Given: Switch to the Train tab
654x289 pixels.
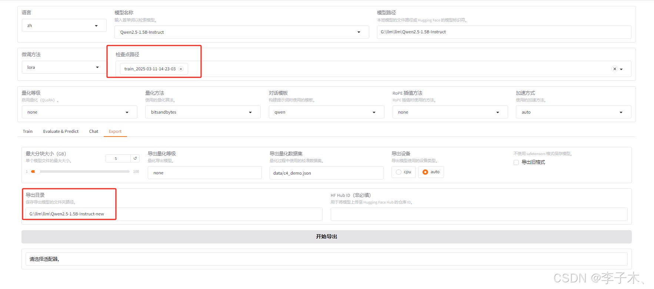Looking at the screenshot, I should (x=28, y=131).
